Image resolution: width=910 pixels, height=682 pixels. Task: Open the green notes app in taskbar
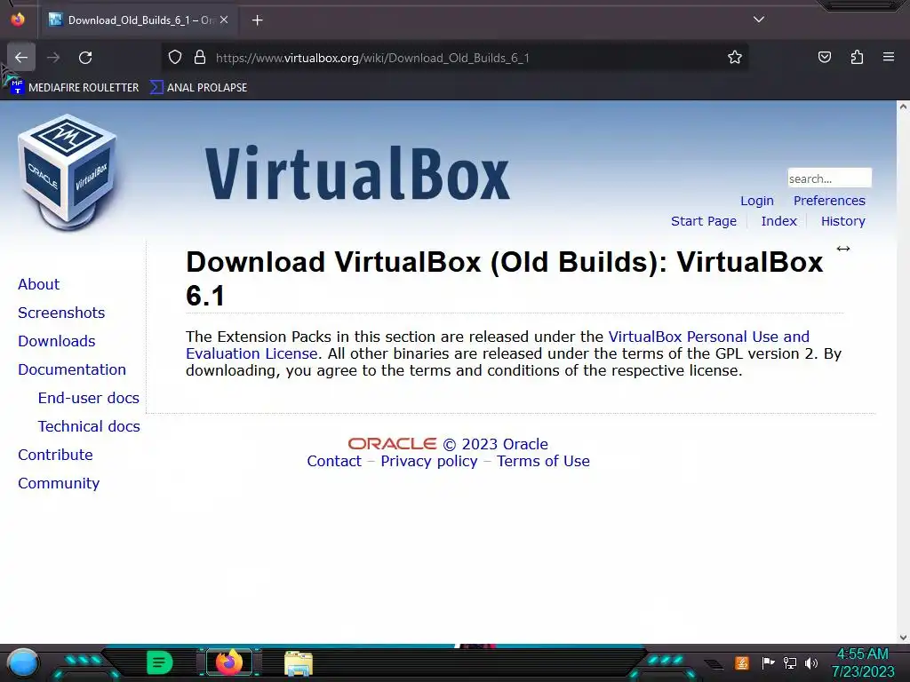click(159, 662)
